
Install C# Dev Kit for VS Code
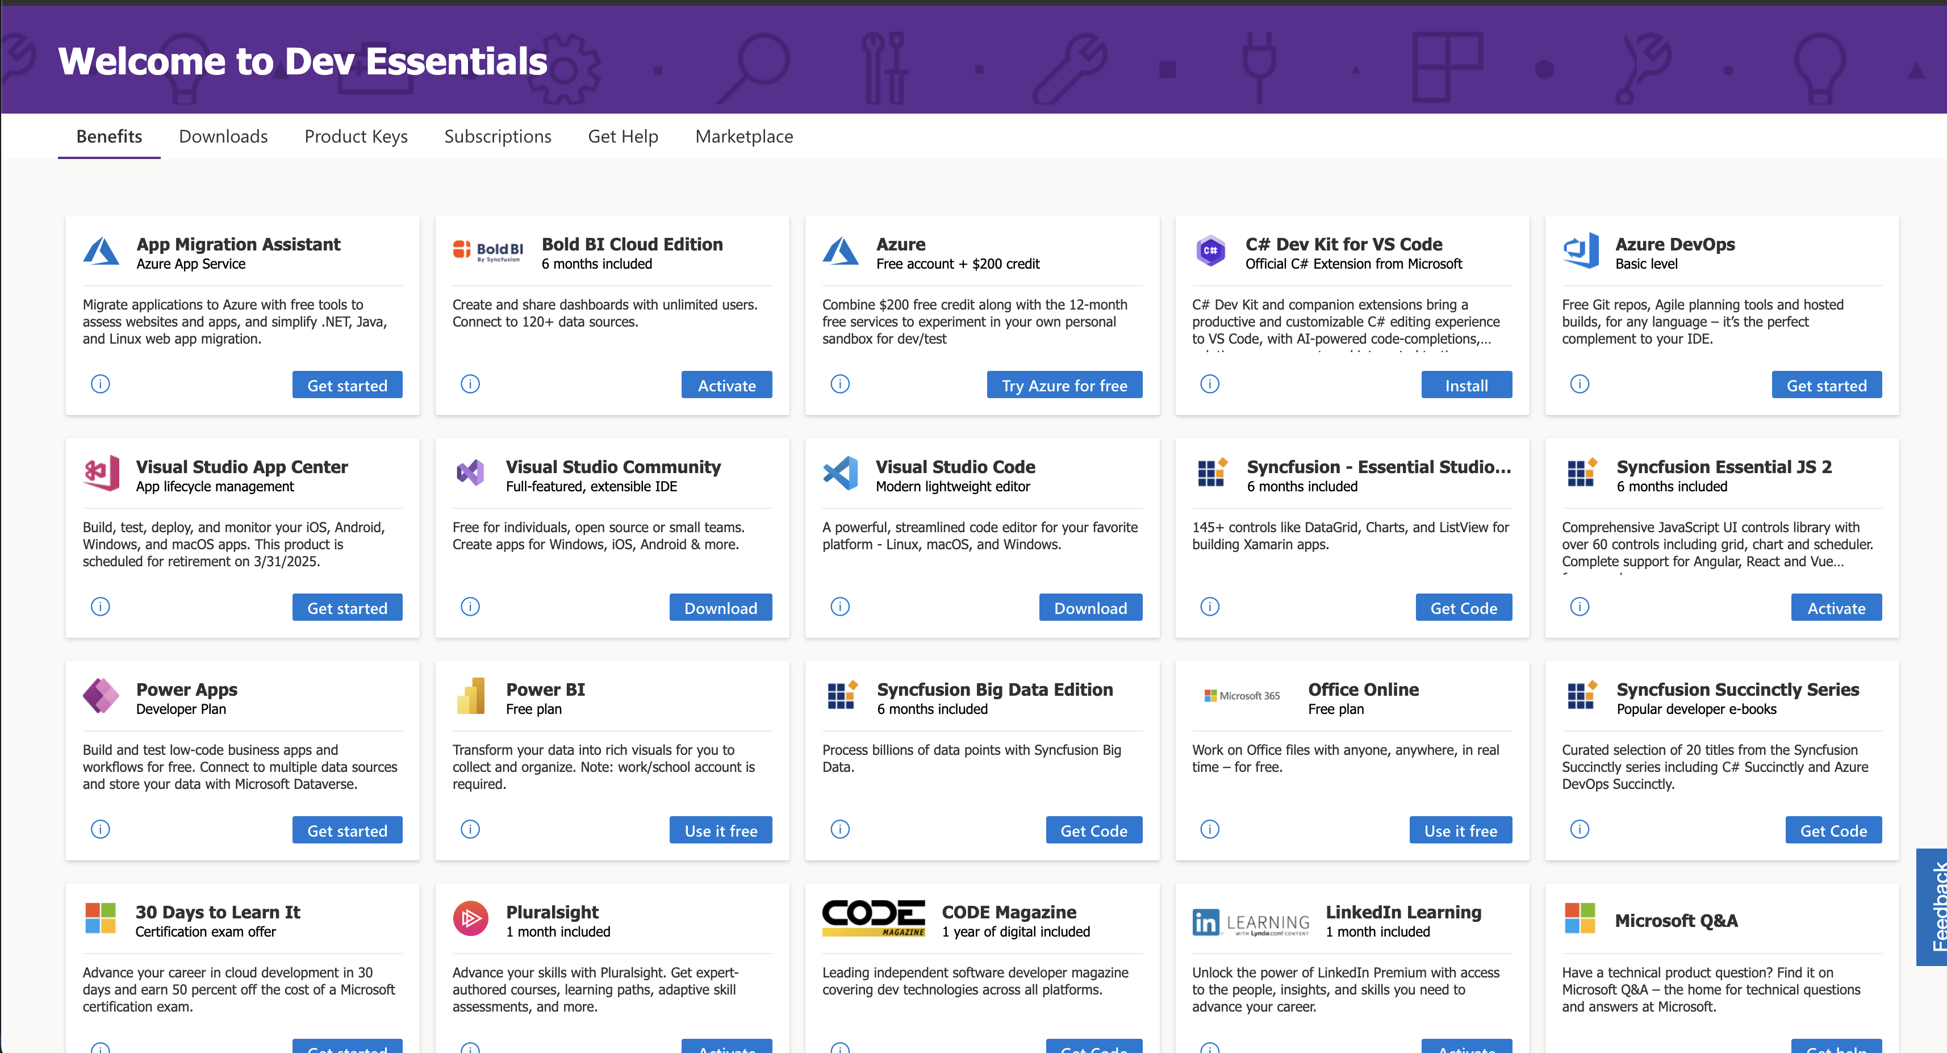[1466, 386]
